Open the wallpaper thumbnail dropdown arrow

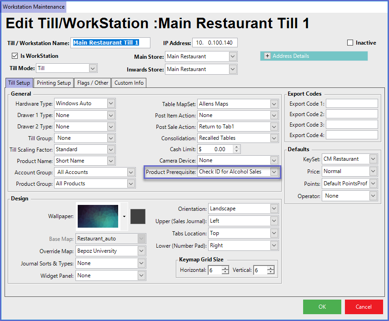(125, 216)
